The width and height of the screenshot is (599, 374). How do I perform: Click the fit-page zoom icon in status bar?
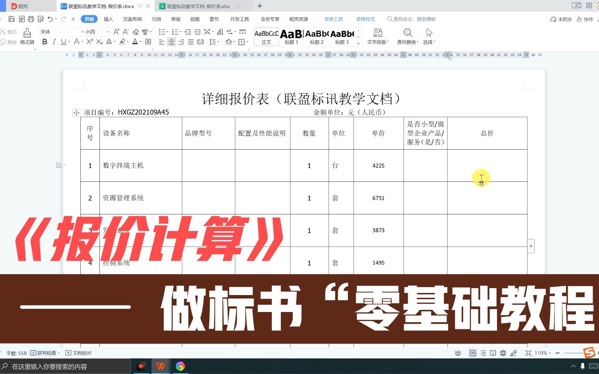(528, 353)
